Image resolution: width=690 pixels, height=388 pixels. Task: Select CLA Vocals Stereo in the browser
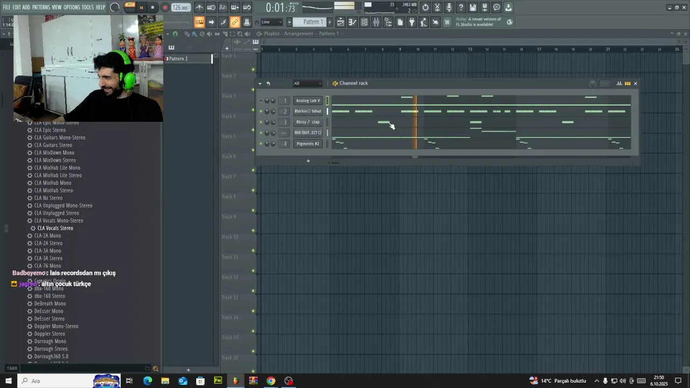(55, 228)
